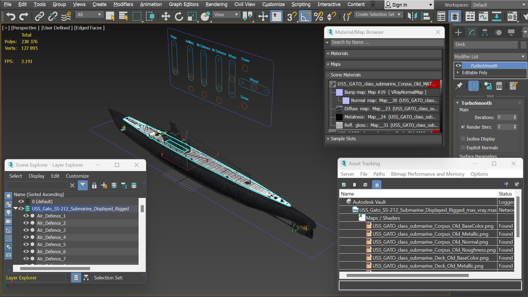The height and width of the screenshot is (297, 528).
Task: Toggle the Layer Explorer toolbar icon
Action: coord(455,16)
